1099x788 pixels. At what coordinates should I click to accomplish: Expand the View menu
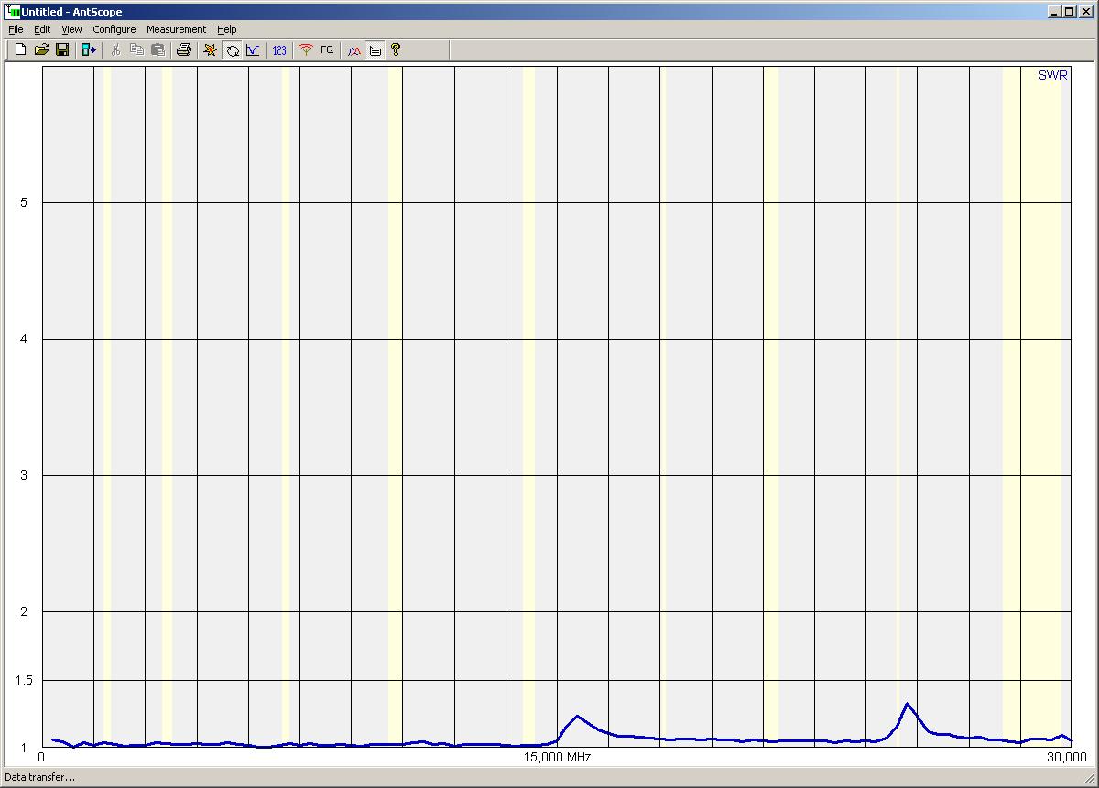[71, 29]
